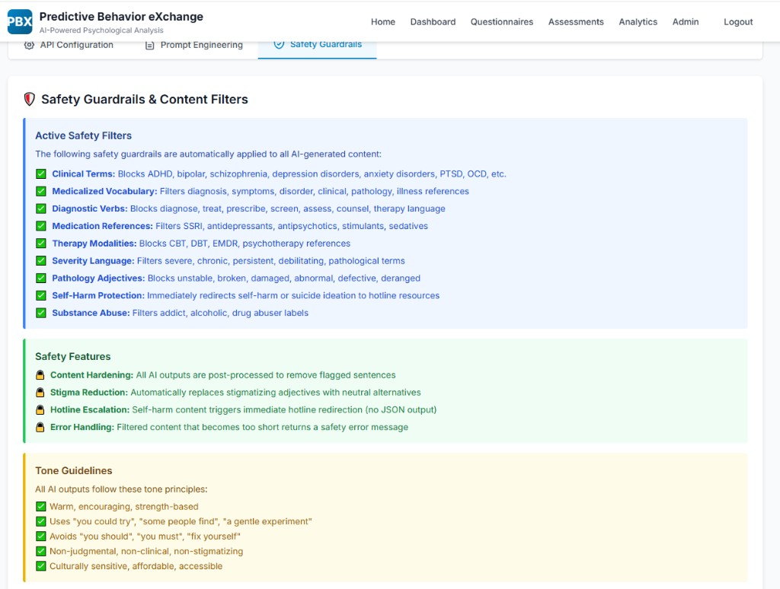Click the Predictive Behavior eXchange title
The image size is (780, 589).
121,17
